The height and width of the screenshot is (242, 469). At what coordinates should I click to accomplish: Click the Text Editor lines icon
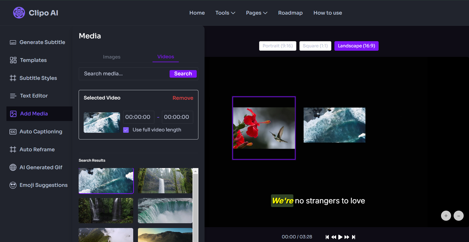pos(13,96)
